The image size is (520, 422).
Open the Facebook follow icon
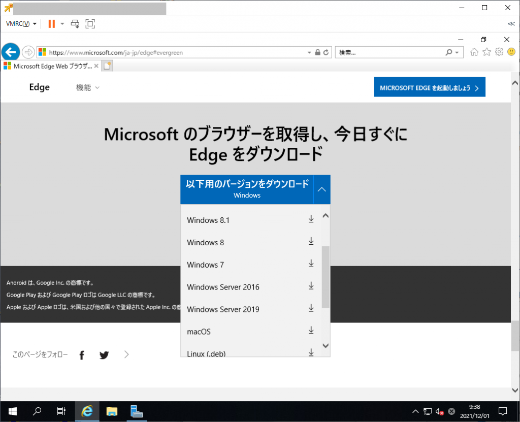(x=82, y=355)
